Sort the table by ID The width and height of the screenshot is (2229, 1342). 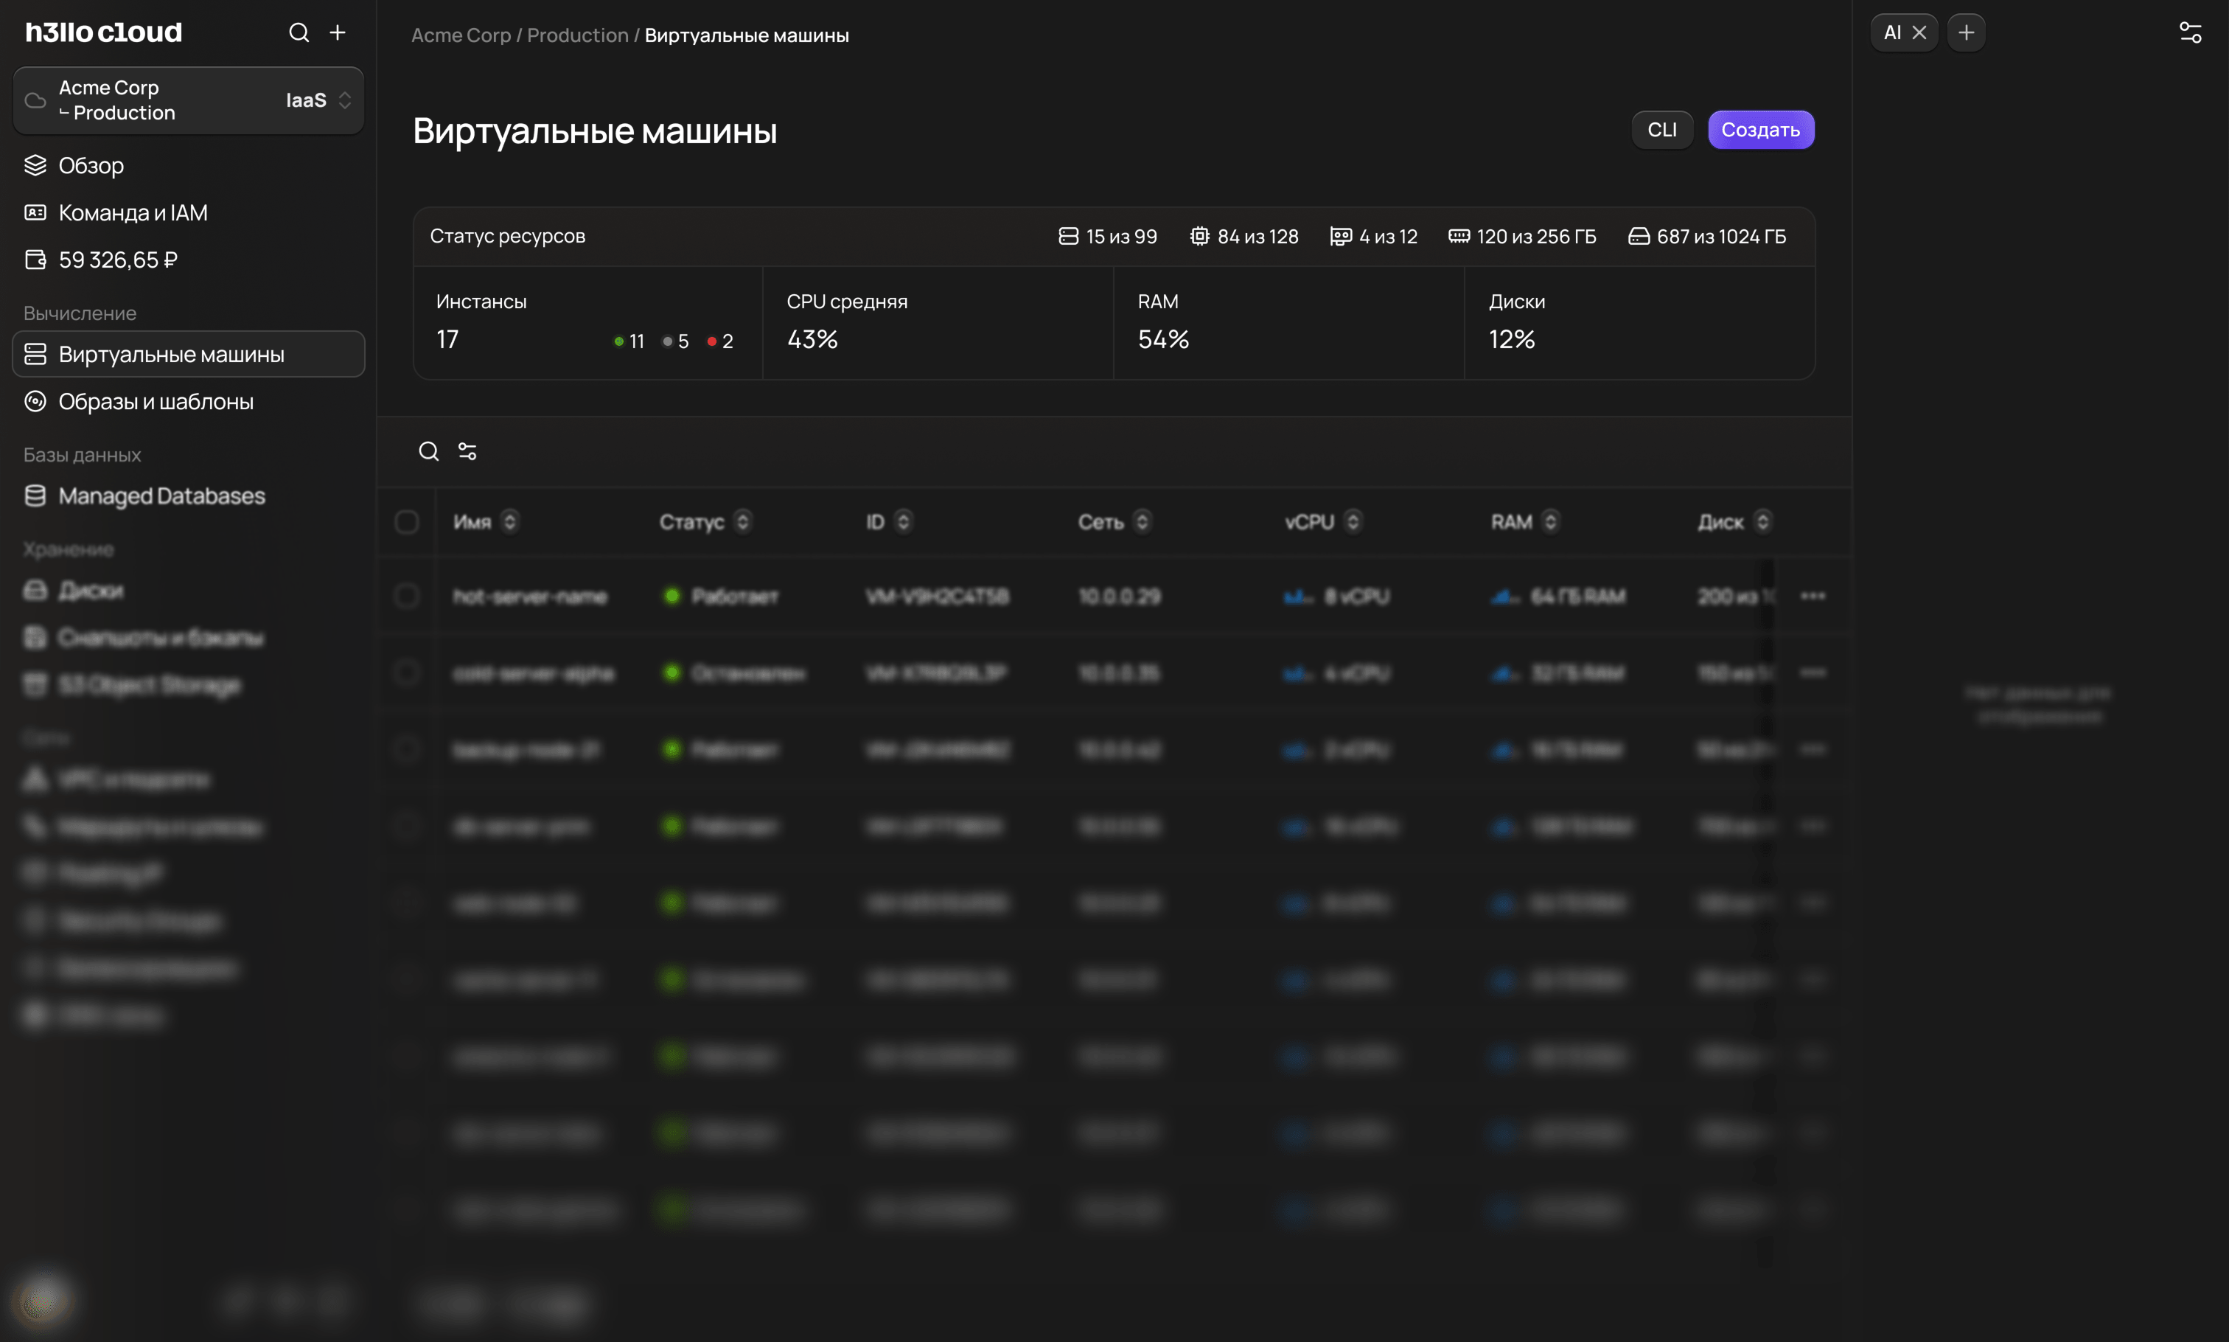903,522
